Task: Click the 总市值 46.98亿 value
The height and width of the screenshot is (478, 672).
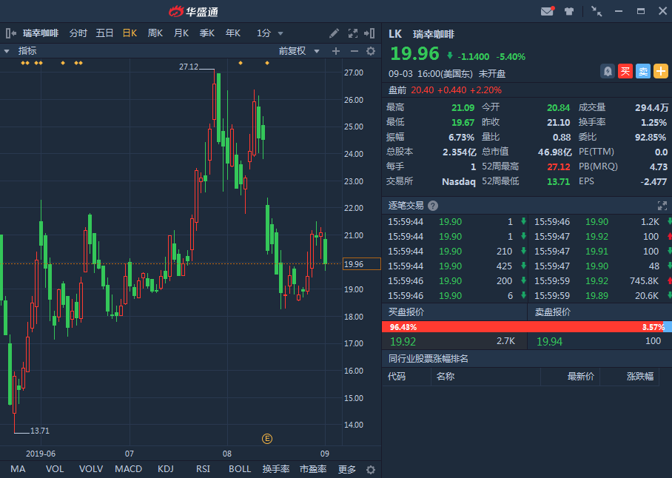Action: pyautogui.click(x=554, y=152)
